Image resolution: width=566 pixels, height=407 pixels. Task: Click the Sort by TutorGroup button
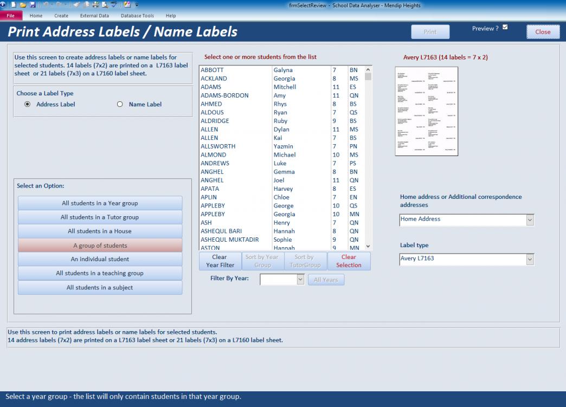306,261
